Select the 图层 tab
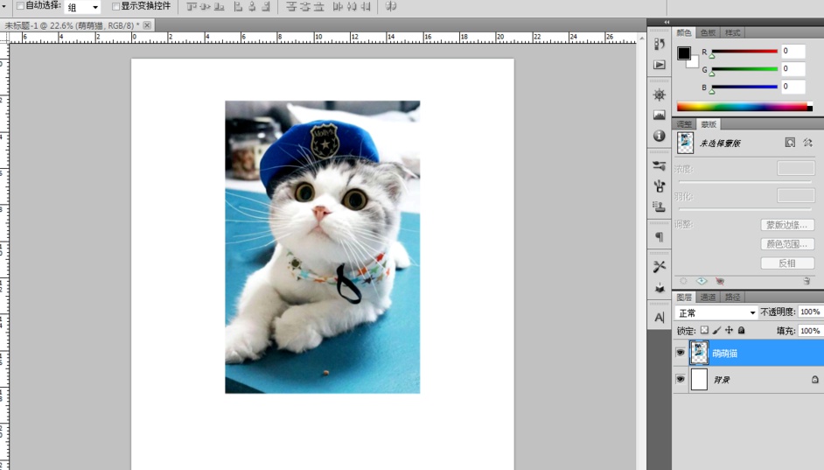The image size is (824, 470). click(684, 297)
